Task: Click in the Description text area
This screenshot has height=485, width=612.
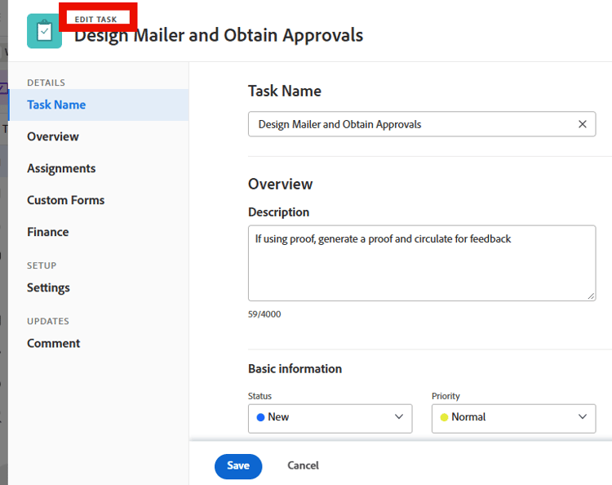Action: tap(422, 263)
